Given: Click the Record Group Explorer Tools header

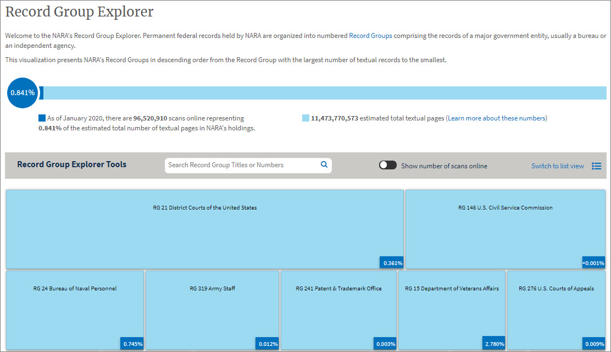Looking at the screenshot, I should 72,164.
